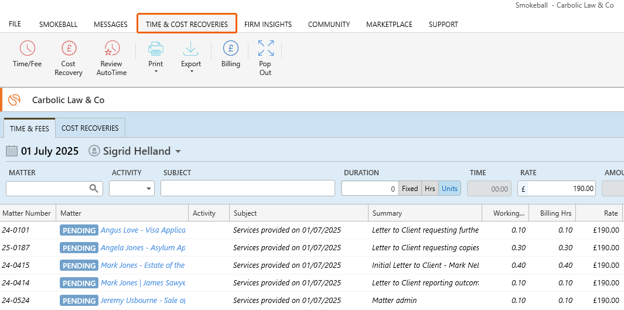Screen dimensions: 624x310
Task: Select matter number 24-0524 cell
Action: (15, 300)
